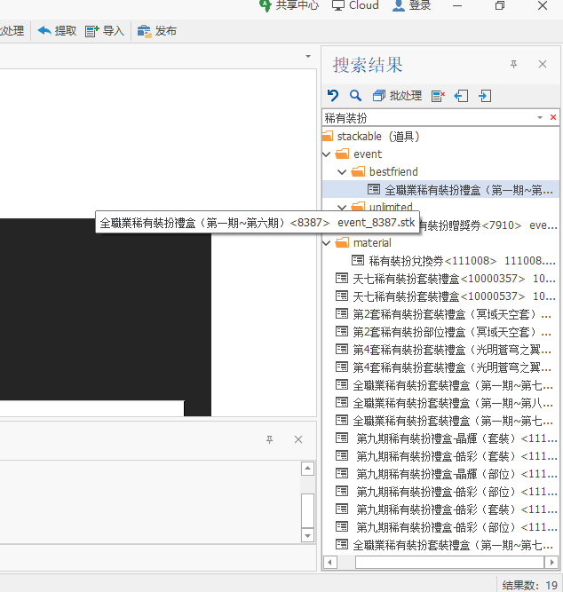The height and width of the screenshot is (592, 563).
Task: Open the Cloud menu item
Action: 355,5
